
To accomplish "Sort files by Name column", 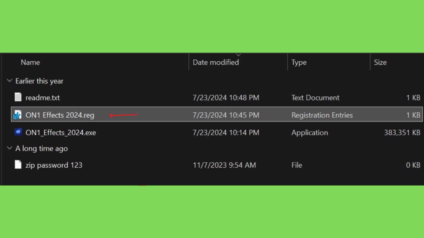I will 30,62.
